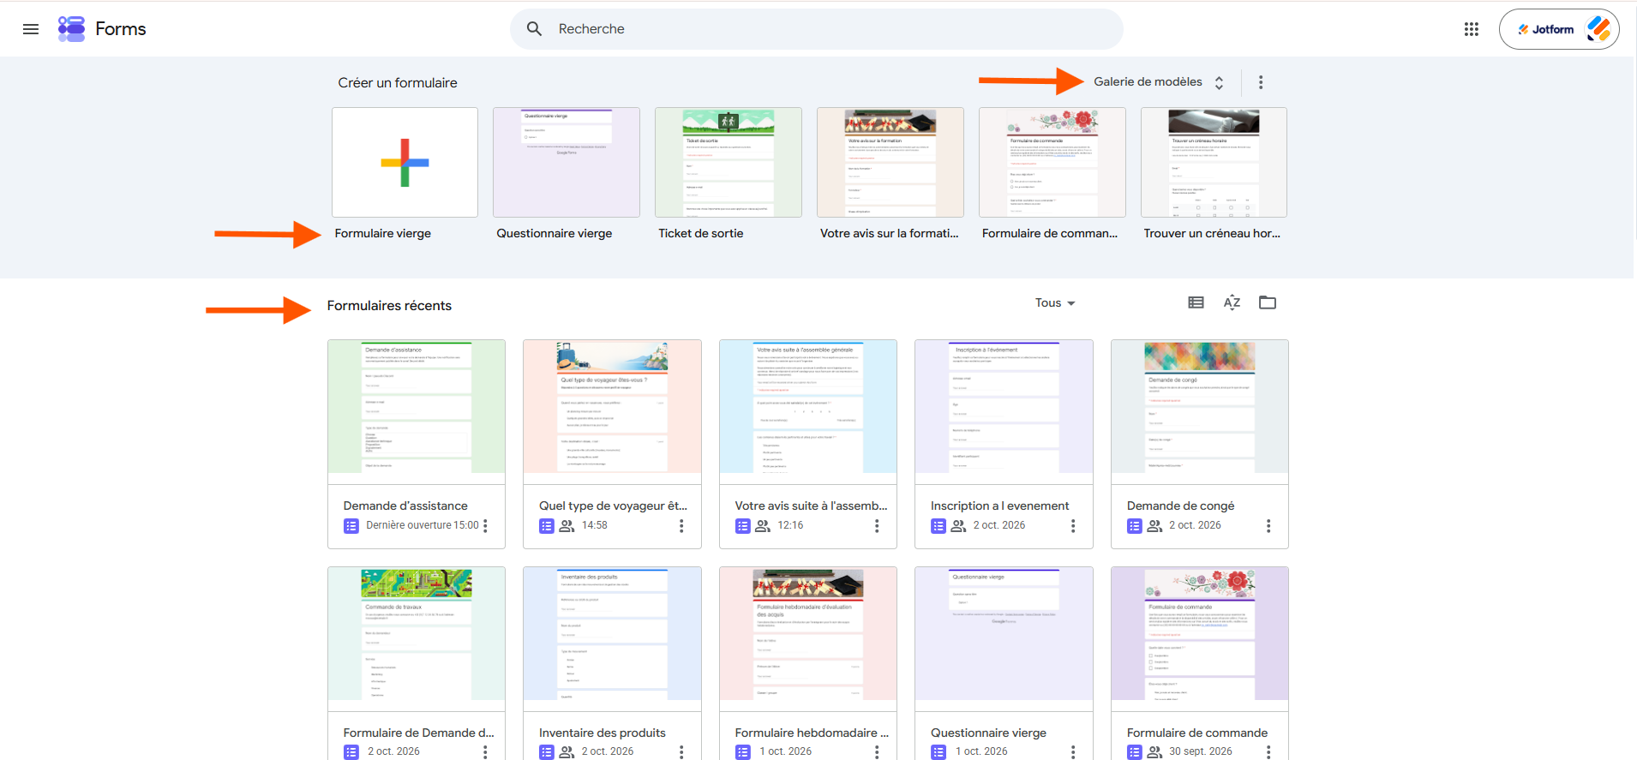This screenshot has height=760, width=1637.
Task: Open more options for Formulaire de commande 30 sept.
Action: pyautogui.click(x=1268, y=751)
